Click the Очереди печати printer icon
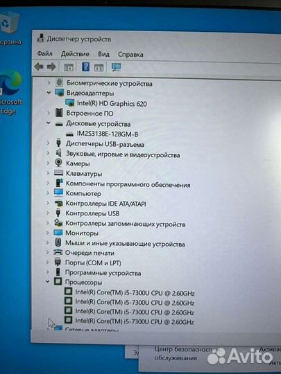The image size is (281, 374). point(58,252)
